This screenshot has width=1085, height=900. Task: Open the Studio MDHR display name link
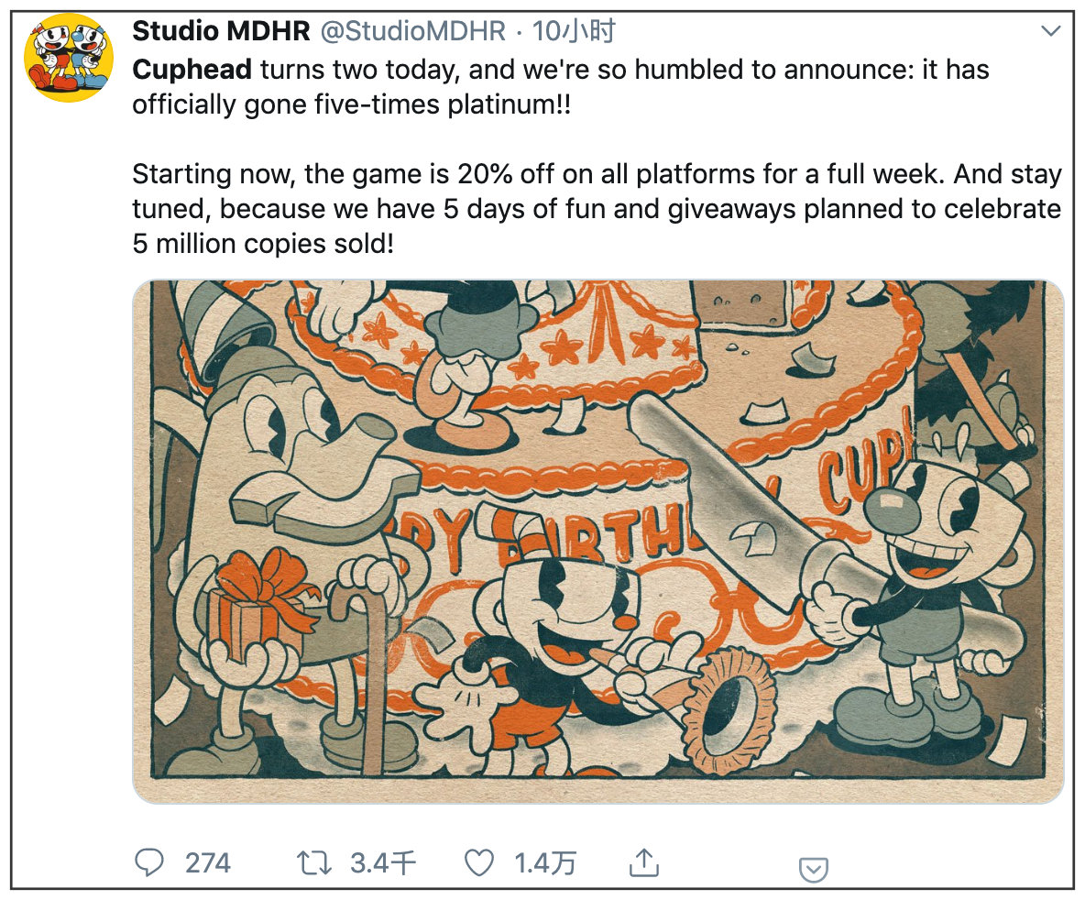(221, 31)
